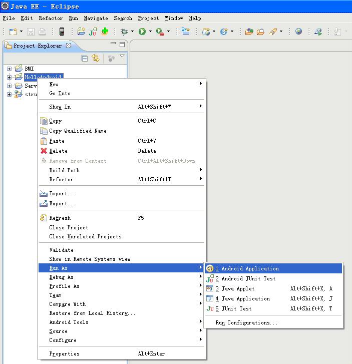The image size is (352, 364).
Task: Click Properties in the context menu
Action: 64,353
